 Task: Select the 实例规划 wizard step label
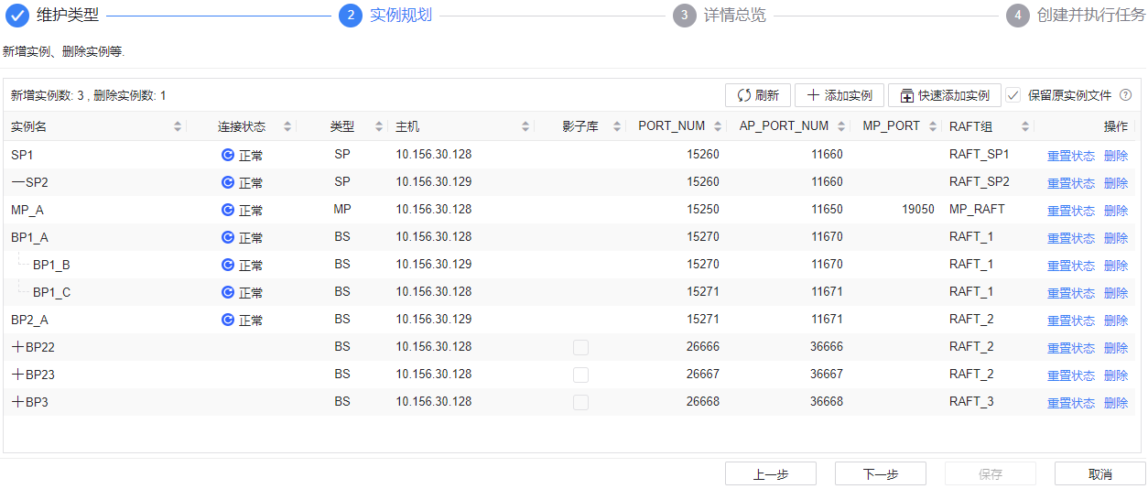click(401, 16)
